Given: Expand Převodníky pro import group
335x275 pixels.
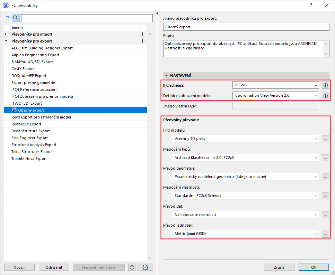Looking at the screenshot, I should pyautogui.click(x=6, y=34).
